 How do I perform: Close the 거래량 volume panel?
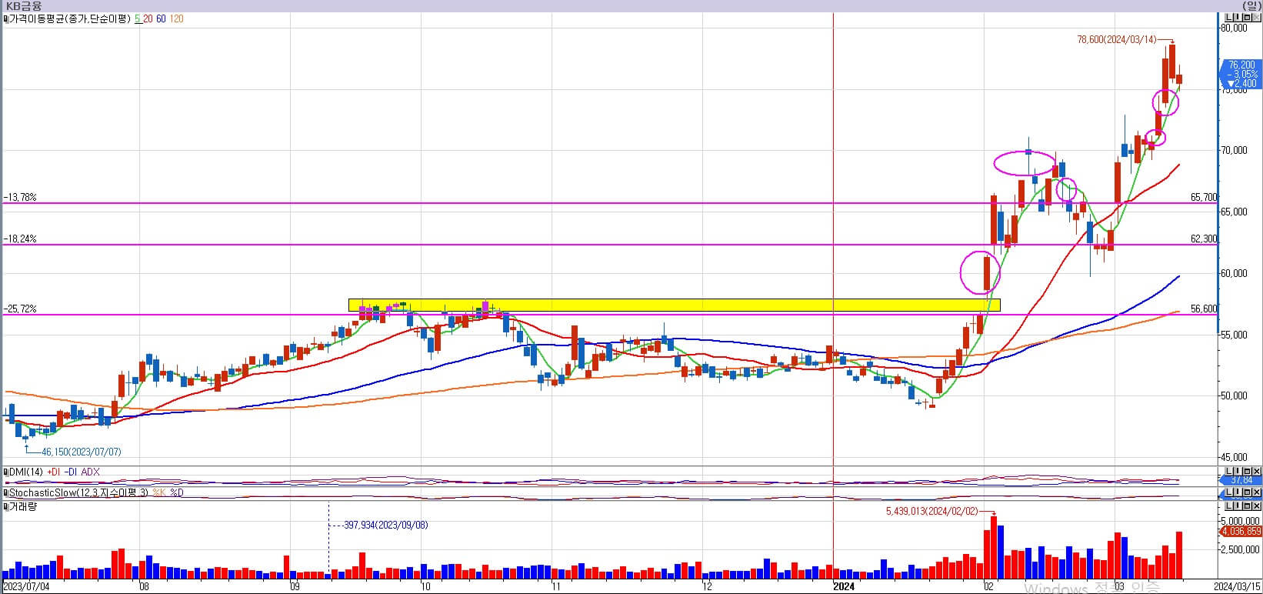point(1257,506)
